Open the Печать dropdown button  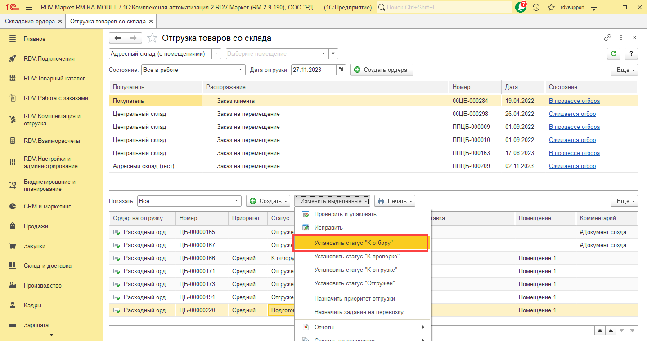[x=395, y=201]
